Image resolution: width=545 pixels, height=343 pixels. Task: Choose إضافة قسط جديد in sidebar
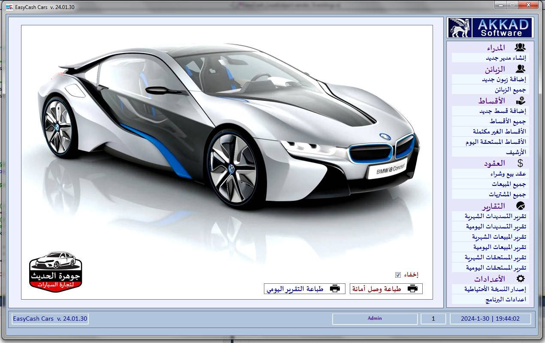[503, 111]
